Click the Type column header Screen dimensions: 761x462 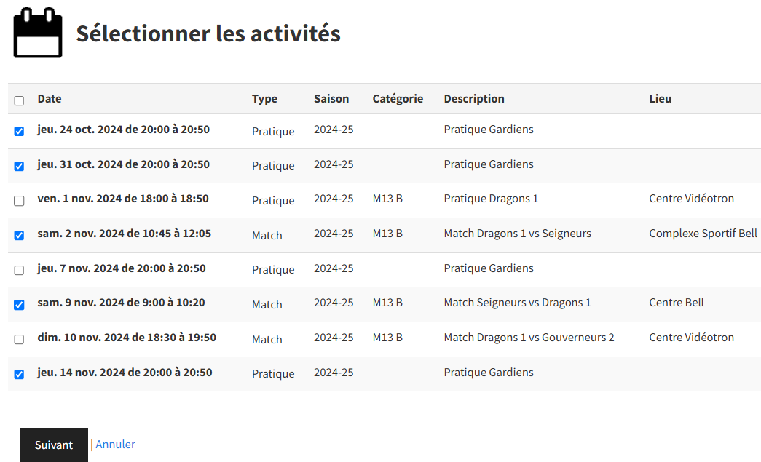pos(264,99)
